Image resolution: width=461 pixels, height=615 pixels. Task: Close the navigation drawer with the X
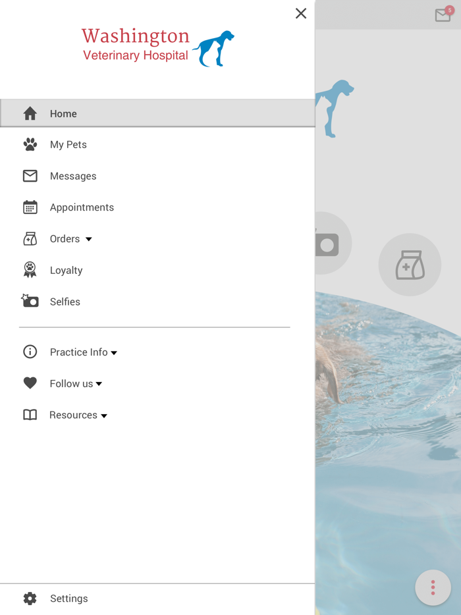point(300,13)
